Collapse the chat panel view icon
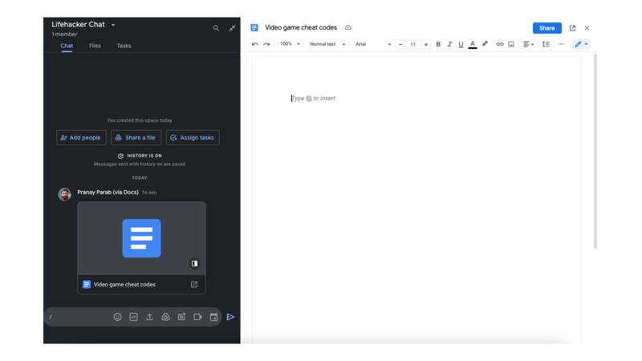 pyautogui.click(x=232, y=28)
